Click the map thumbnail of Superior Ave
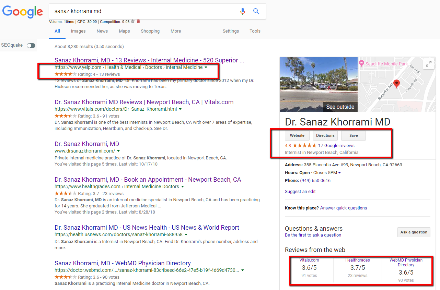This screenshot has height=290, width=440. click(x=397, y=84)
